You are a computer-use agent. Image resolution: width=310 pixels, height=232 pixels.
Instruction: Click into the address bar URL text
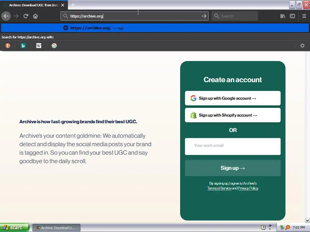[x=87, y=16]
